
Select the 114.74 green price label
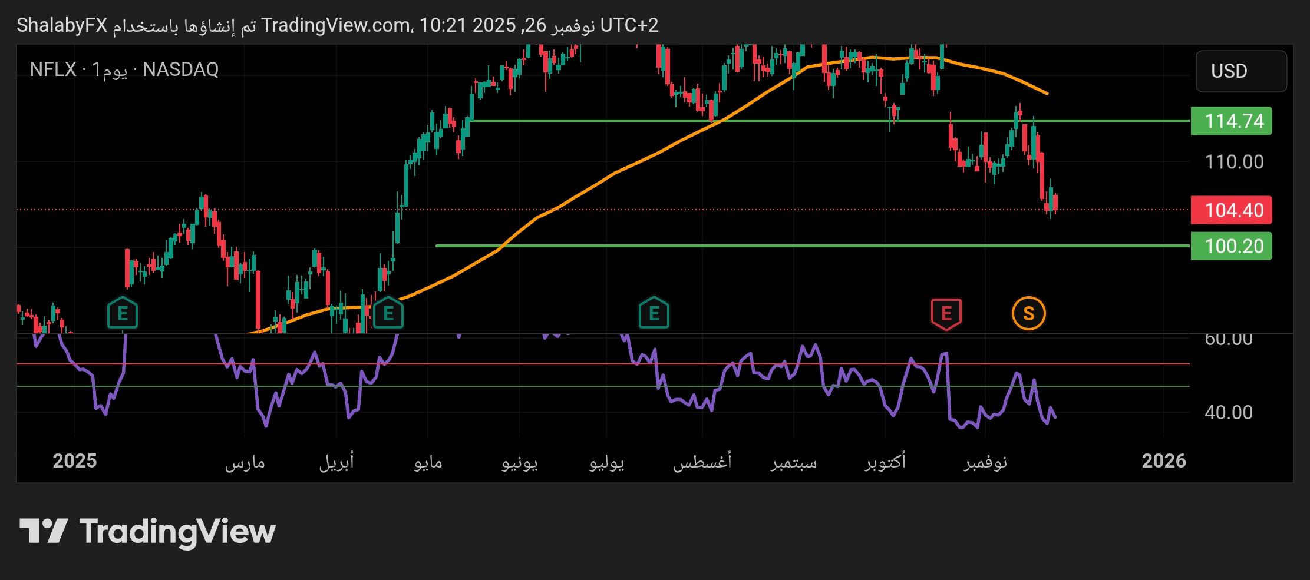(1231, 121)
